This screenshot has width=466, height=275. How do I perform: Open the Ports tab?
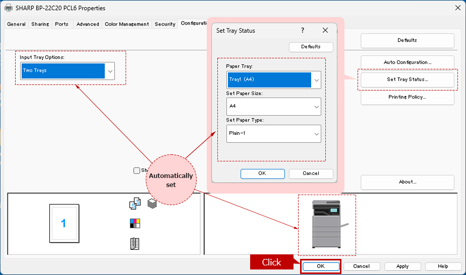62,24
